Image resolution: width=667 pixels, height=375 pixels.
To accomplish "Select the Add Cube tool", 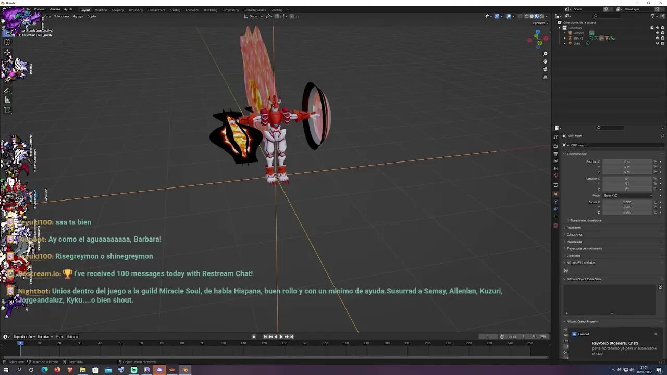I will tap(7, 110).
